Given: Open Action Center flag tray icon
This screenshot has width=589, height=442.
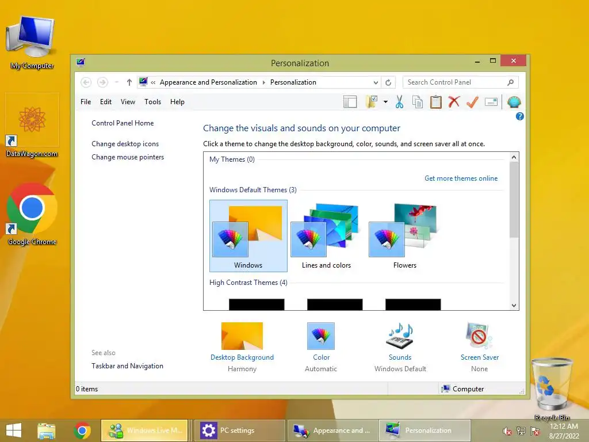Looking at the screenshot, I should [x=534, y=431].
